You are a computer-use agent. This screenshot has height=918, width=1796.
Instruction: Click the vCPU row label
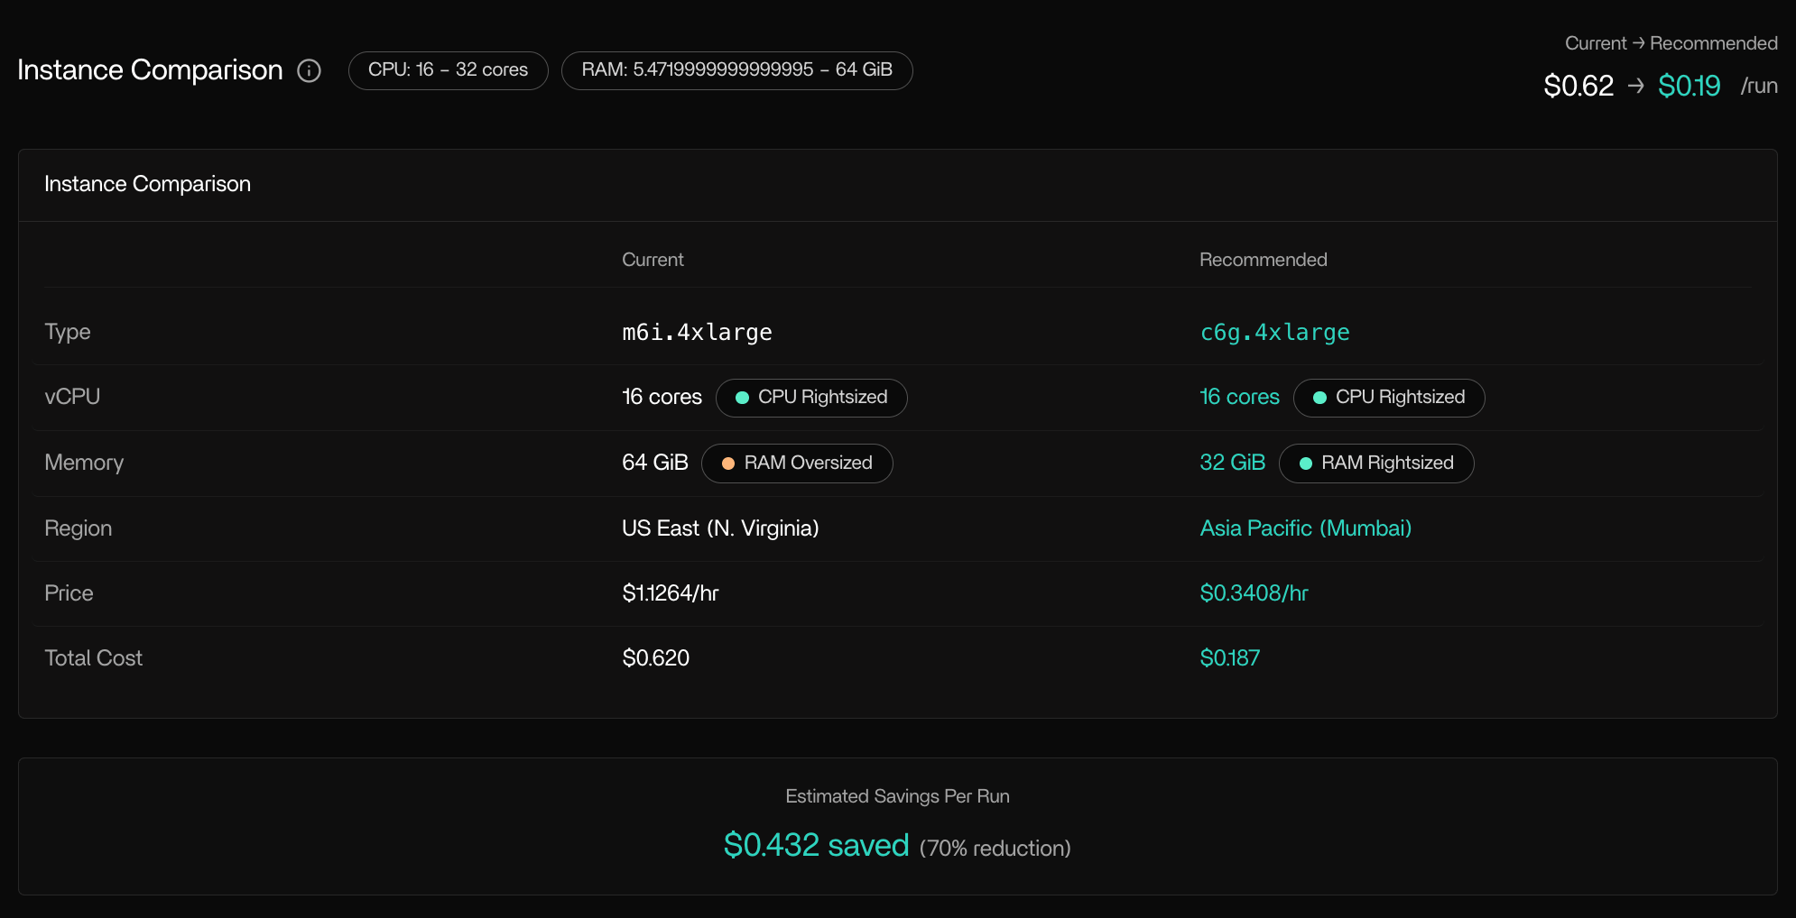click(x=72, y=398)
